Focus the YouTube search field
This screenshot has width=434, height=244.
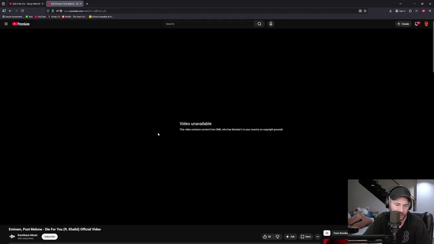click(x=209, y=24)
